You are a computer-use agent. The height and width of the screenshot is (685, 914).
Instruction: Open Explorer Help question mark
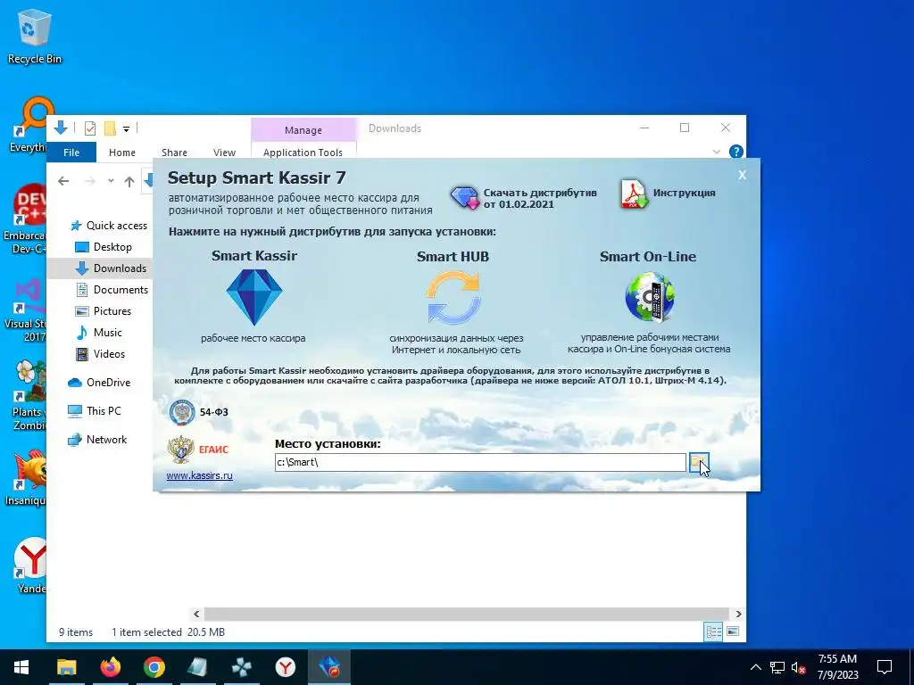[735, 152]
